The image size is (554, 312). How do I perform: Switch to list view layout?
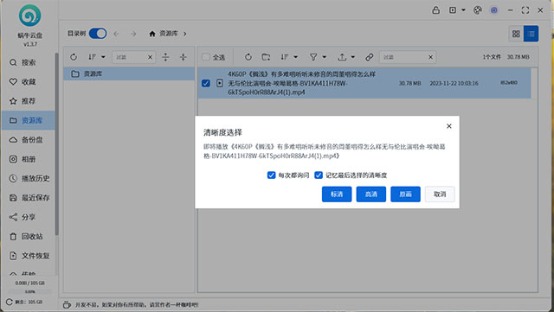click(531, 34)
